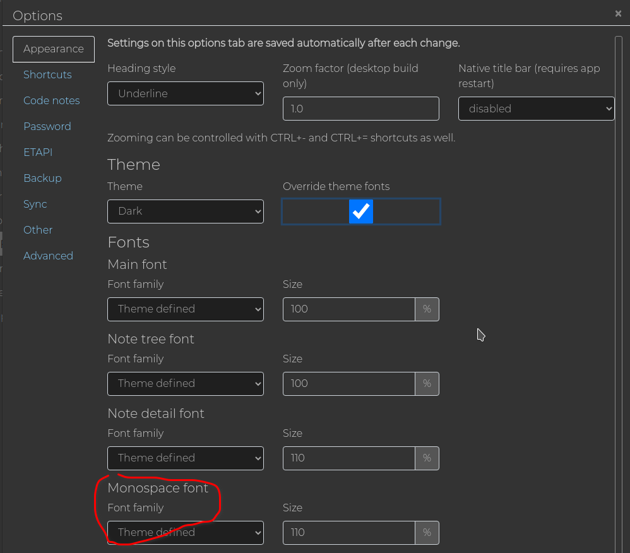The height and width of the screenshot is (553, 630).
Task: Uncheck Override theme fonts checkbox
Action: [361, 211]
